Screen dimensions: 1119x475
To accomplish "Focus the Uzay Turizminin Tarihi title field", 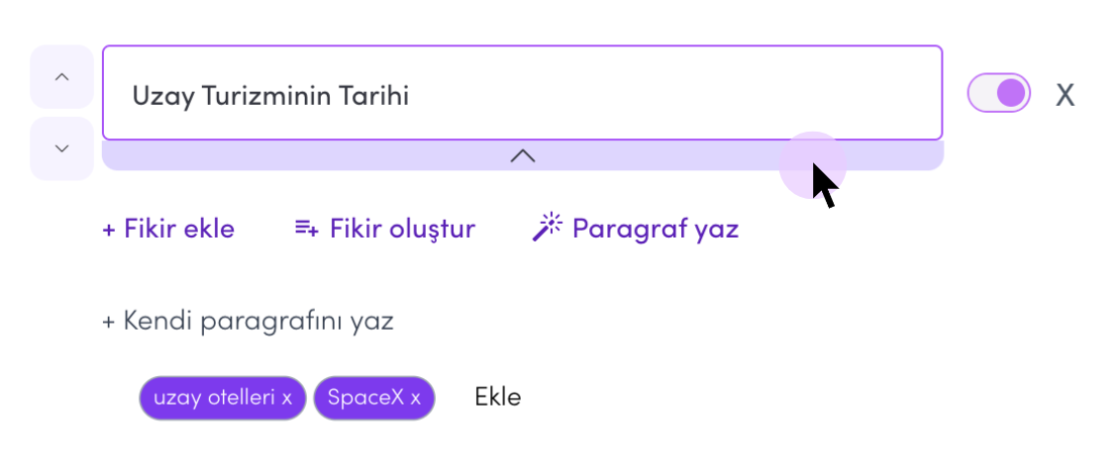I will click(523, 93).
